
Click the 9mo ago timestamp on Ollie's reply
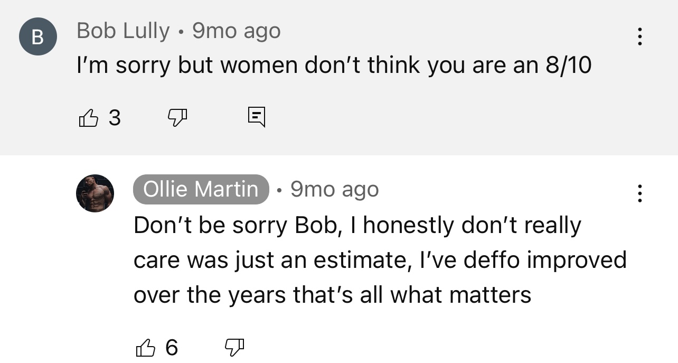click(x=335, y=189)
